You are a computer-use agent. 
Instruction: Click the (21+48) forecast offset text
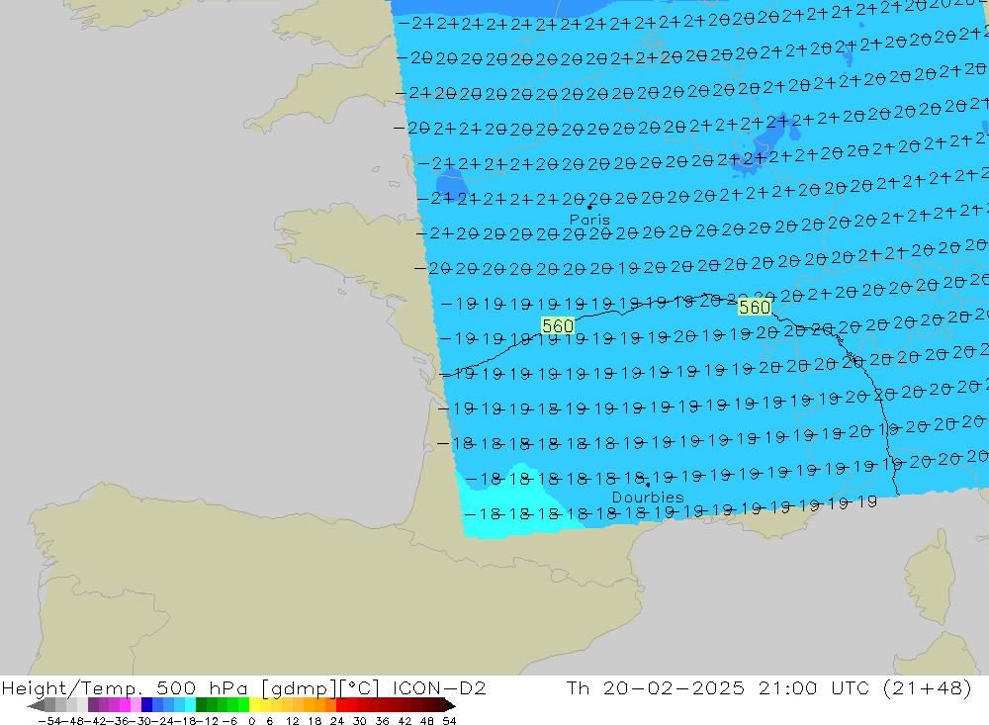click(x=928, y=687)
